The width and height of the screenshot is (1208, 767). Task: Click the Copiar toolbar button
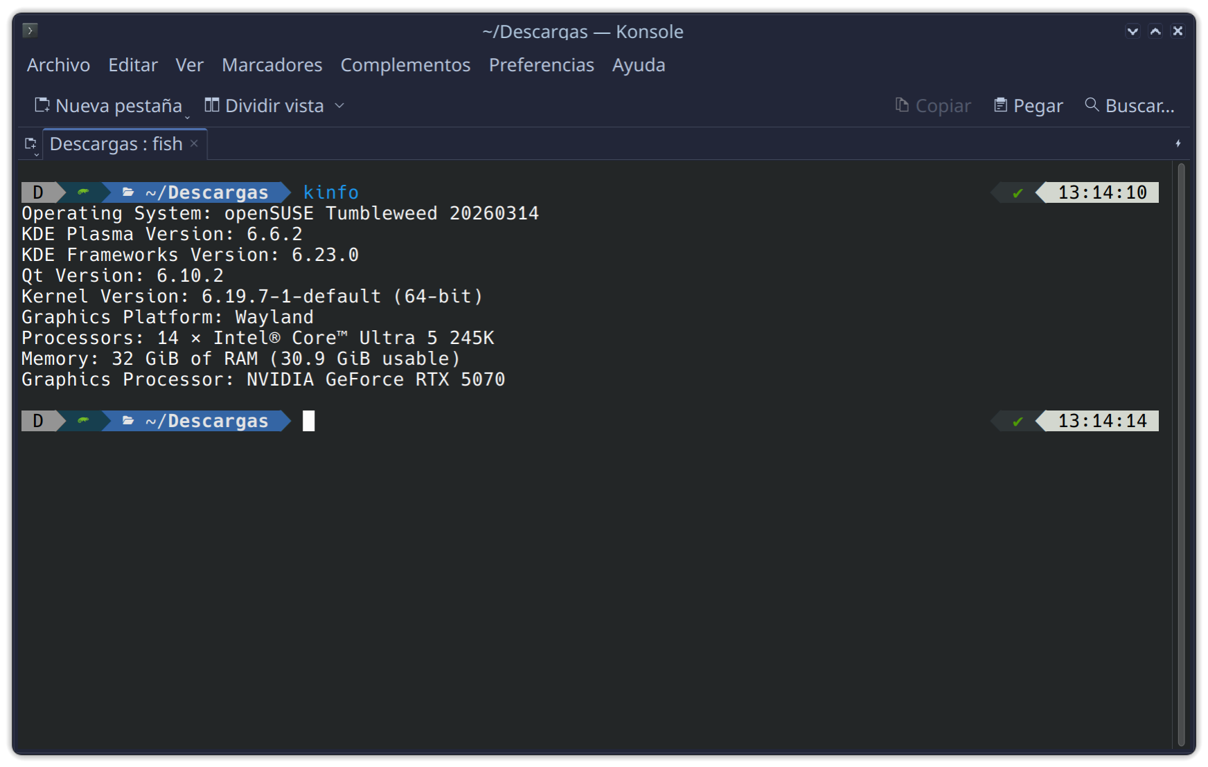point(933,106)
